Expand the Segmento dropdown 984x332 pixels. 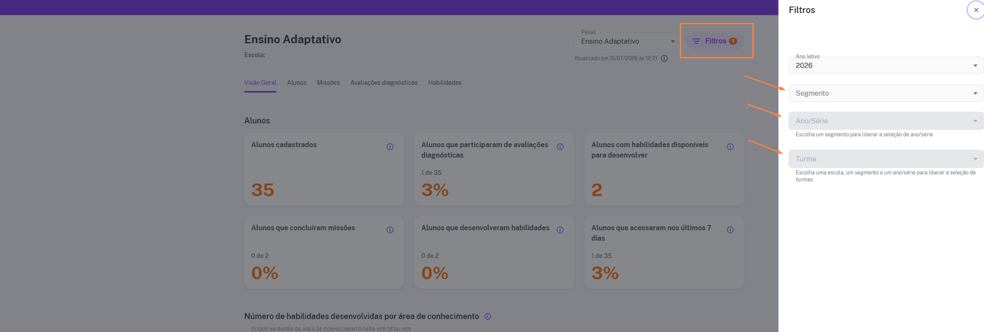click(x=886, y=93)
